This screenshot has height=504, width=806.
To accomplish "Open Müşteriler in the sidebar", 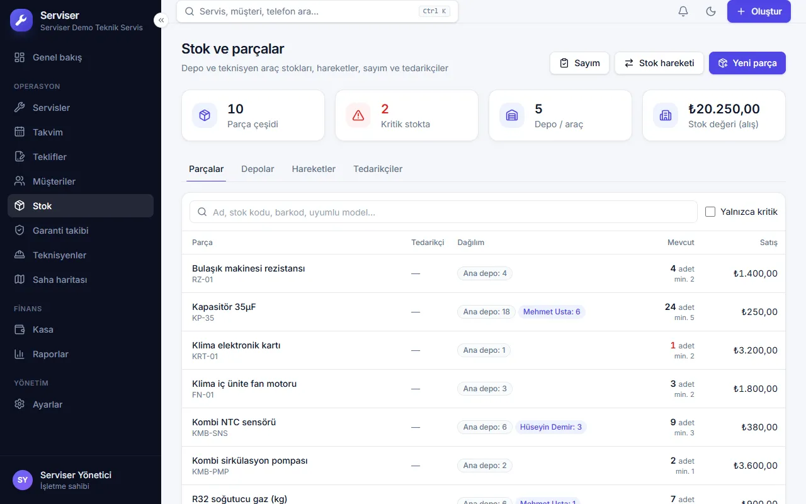I will (81, 181).
